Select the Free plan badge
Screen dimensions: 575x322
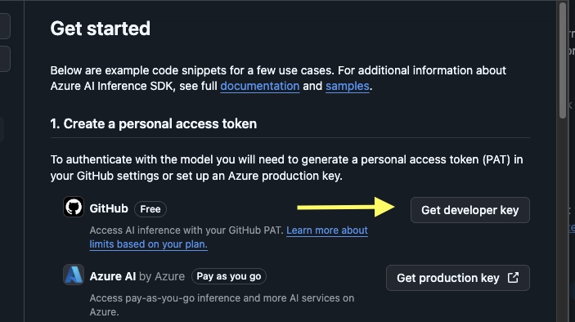click(150, 209)
